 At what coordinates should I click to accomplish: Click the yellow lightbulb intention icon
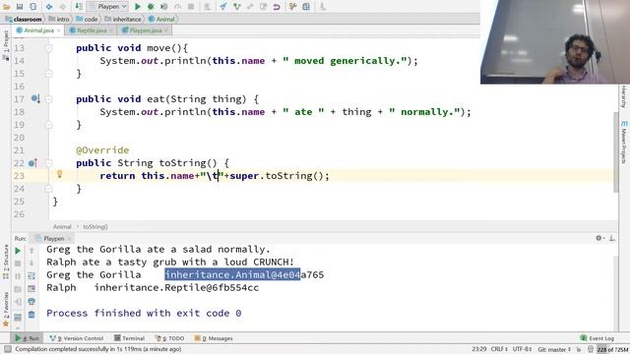pyautogui.click(x=59, y=174)
